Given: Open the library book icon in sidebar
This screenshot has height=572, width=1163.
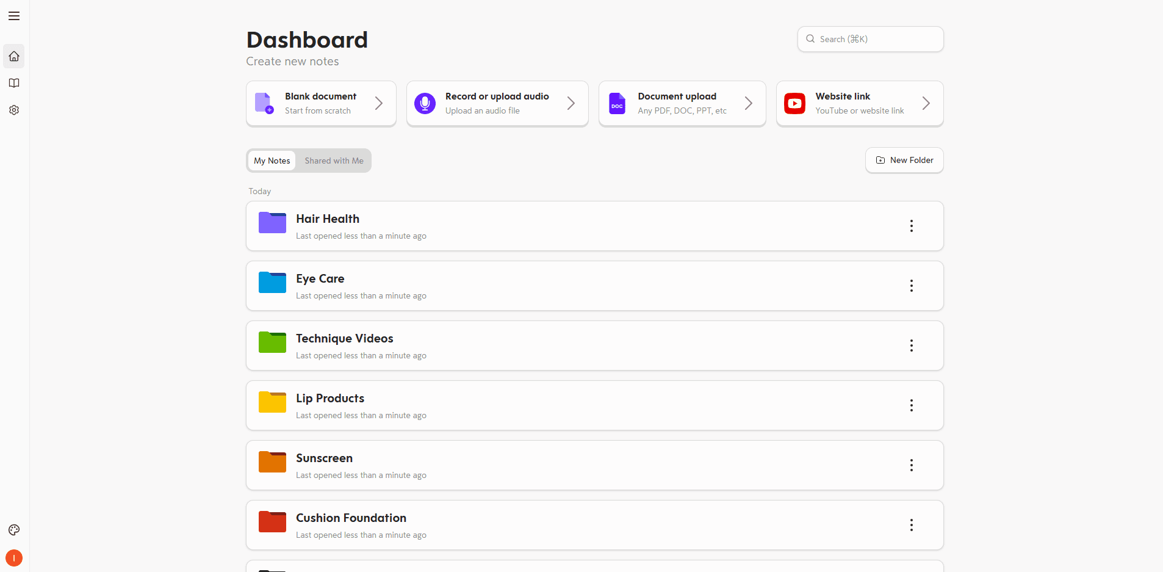Looking at the screenshot, I should click(x=14, y=83).
